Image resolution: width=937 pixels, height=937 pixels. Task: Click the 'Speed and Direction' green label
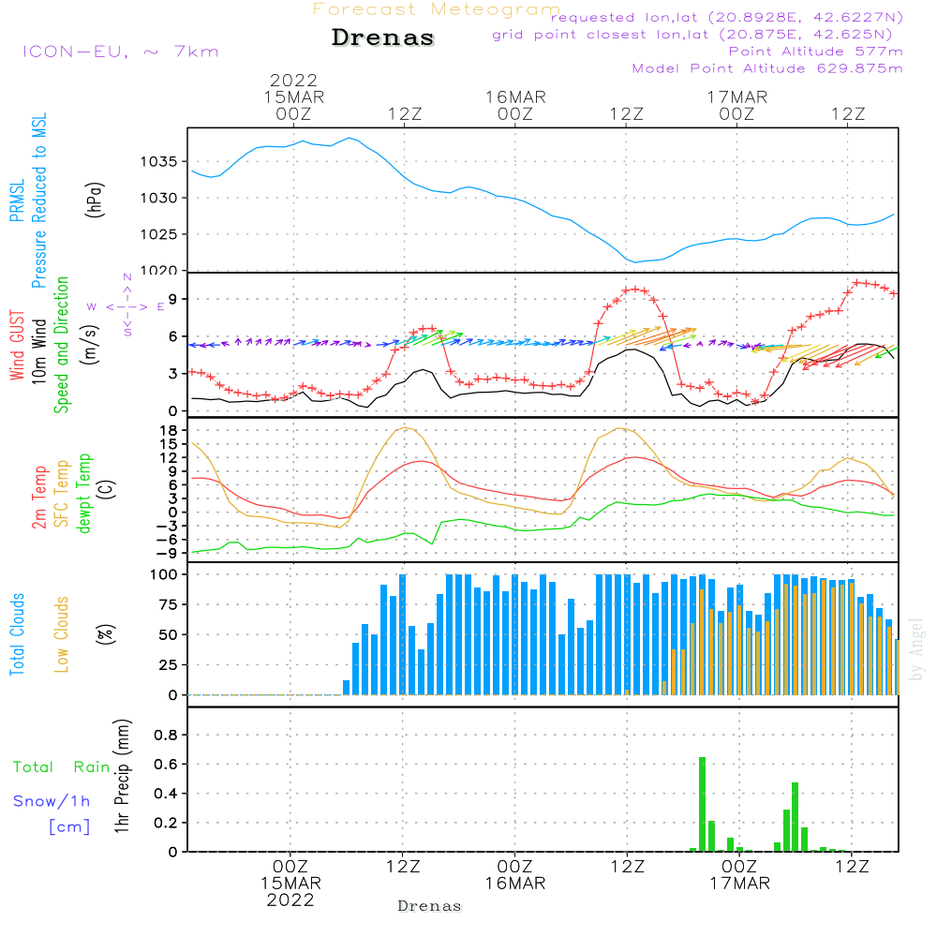pyautogui.click(x=62, y=345)
